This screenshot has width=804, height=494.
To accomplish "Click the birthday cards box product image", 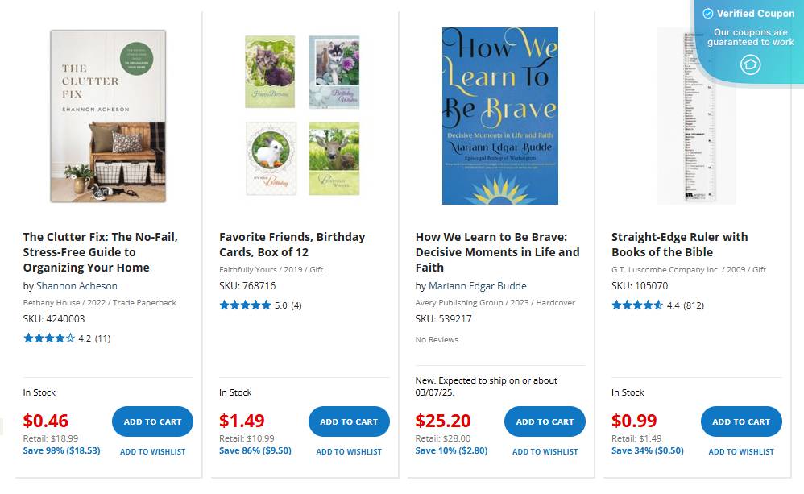I will [x=303, y=113].
